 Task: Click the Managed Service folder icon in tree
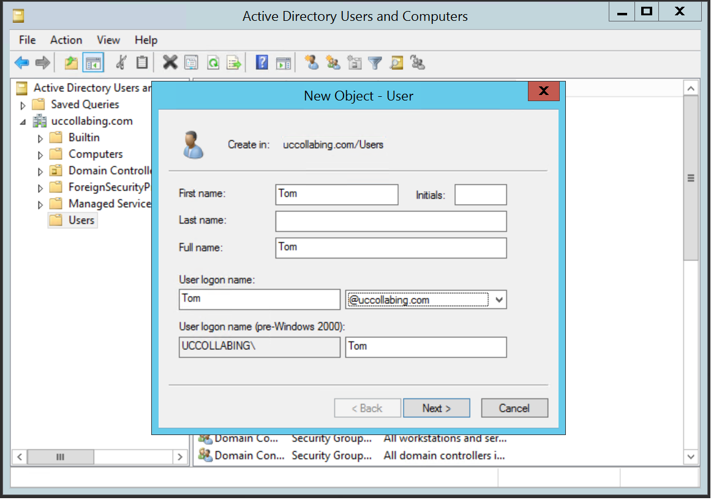56,203
